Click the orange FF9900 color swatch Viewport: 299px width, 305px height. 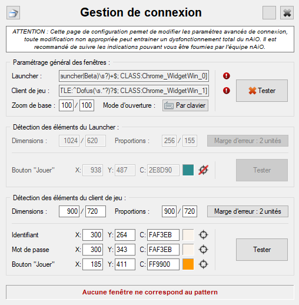point(188,264)
